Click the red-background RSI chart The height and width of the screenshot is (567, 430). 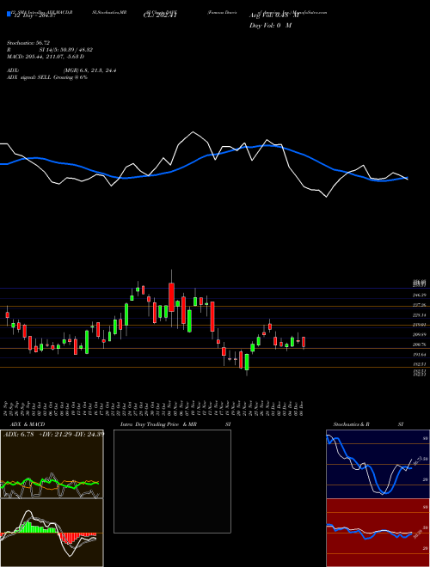(378, 533)
